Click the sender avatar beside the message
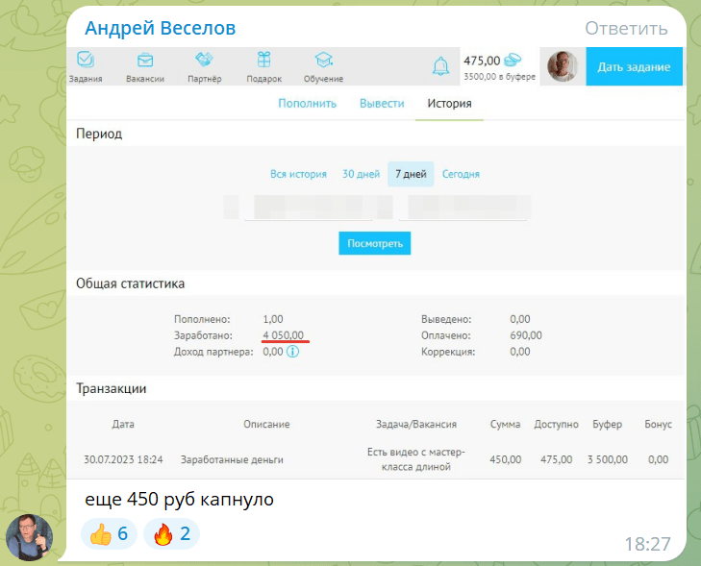This screenshot has width=701, height=566. pos(29,537)
